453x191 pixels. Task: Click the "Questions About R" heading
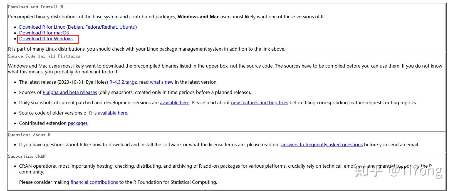tap(29, 135)
